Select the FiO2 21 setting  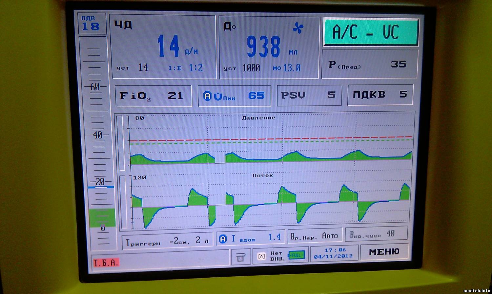pos(153,96)
